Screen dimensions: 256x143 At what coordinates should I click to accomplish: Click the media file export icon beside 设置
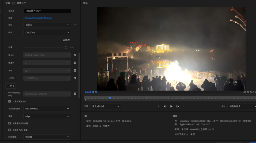click(14, 3)
